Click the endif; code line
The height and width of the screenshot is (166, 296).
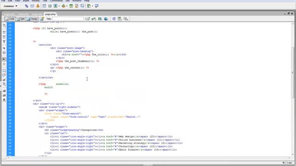click(x=49, y=87)
